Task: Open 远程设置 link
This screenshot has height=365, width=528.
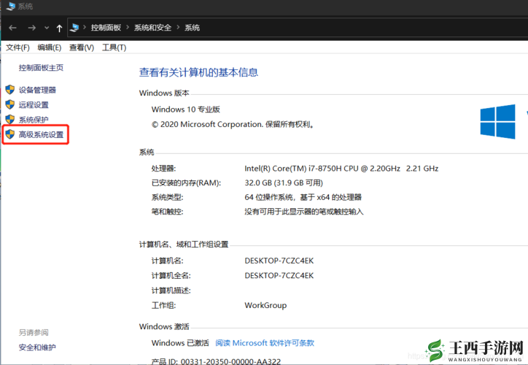Action: pos(34,105)
